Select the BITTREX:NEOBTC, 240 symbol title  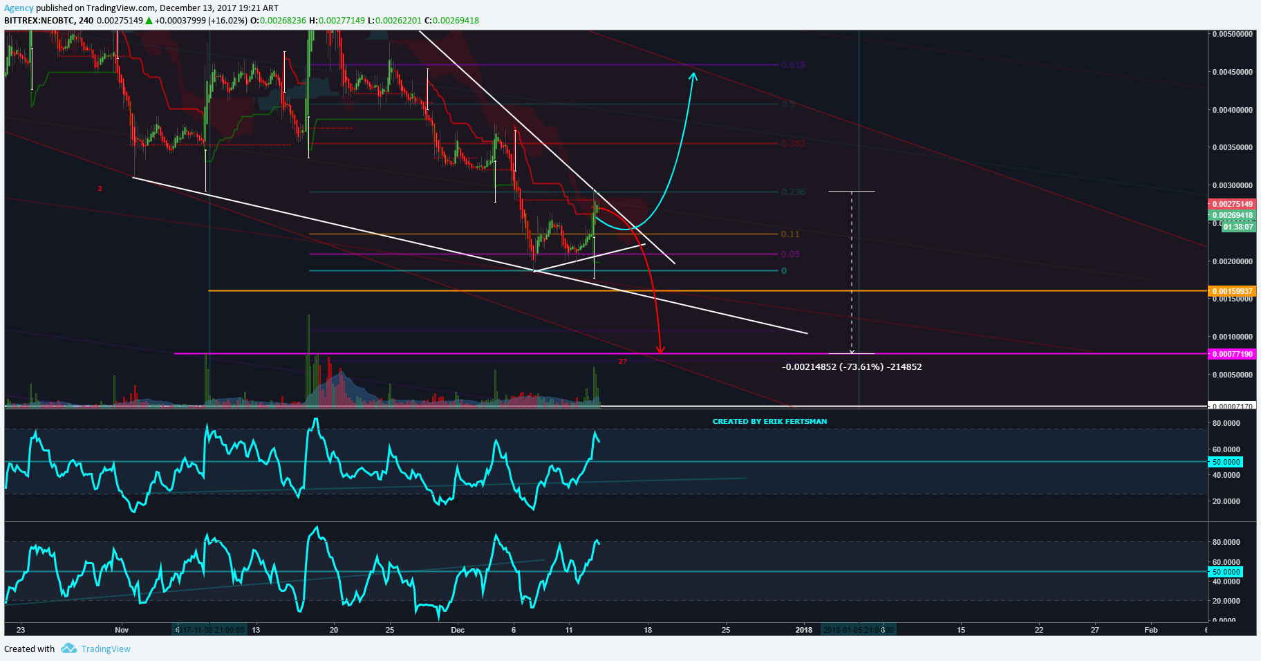click(48, 20)
